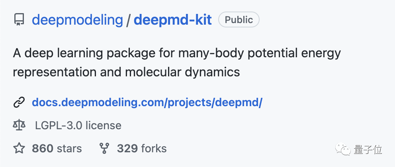The image size is (395, 167).
Task: Click the repository book icon
Action: [19, 19]
